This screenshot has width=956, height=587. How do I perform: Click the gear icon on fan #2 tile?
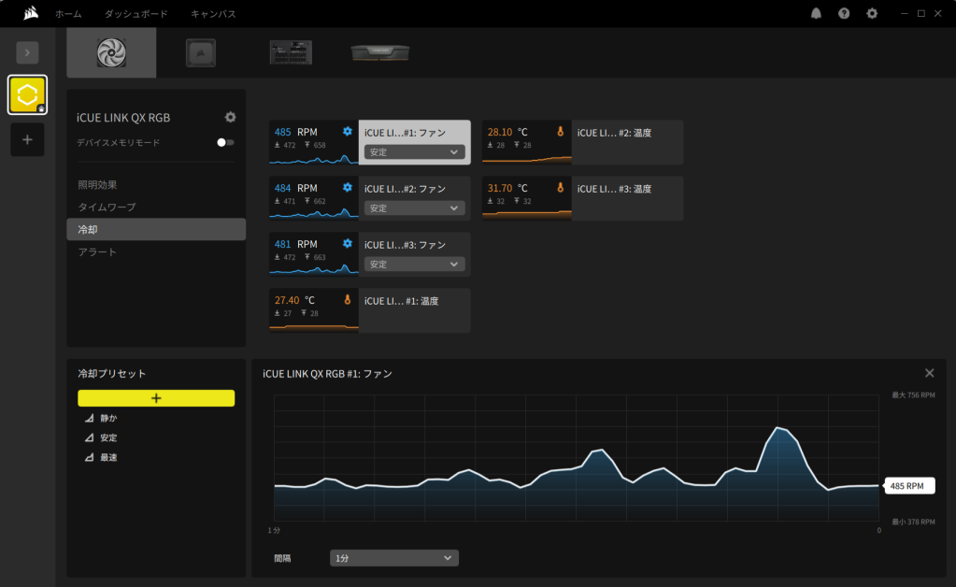348,188
